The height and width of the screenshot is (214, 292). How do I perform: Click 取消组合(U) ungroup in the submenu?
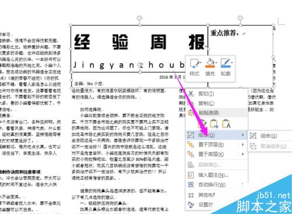coord(270,146)
